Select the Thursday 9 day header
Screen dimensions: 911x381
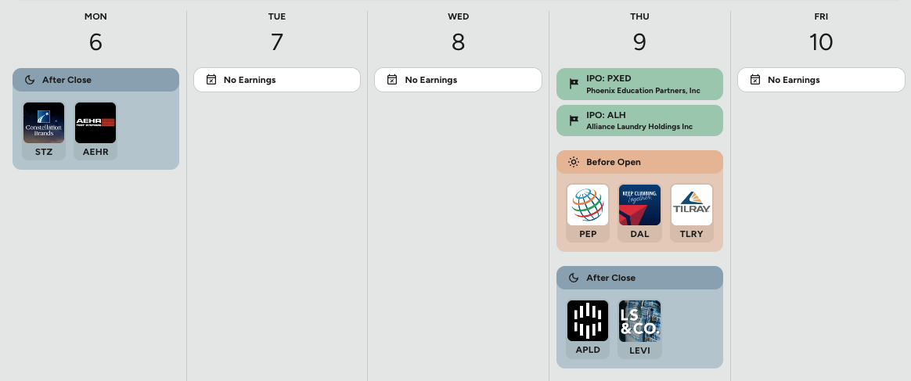coord(639,33)
